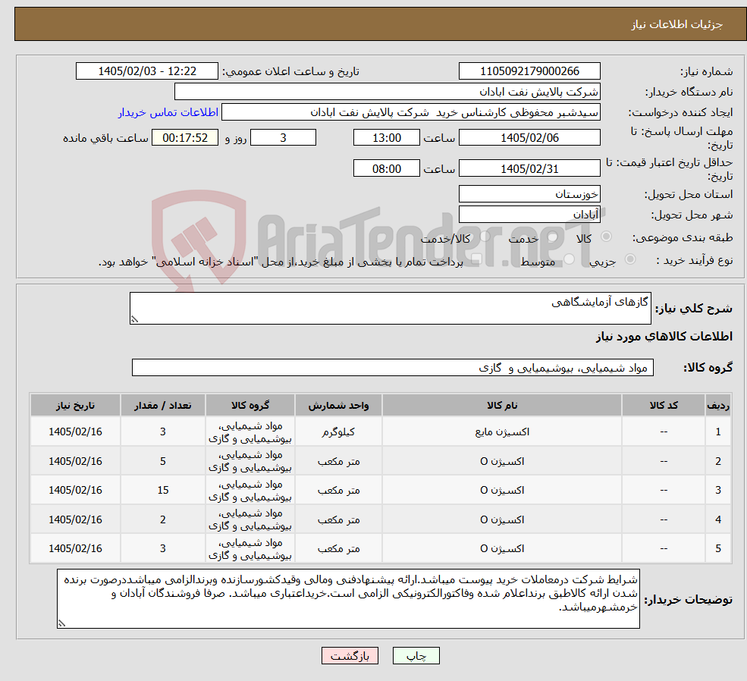Viewport: 747px width, 681px height.
Task: Click the delivery province field خوزستان
Action: point(529,194)
